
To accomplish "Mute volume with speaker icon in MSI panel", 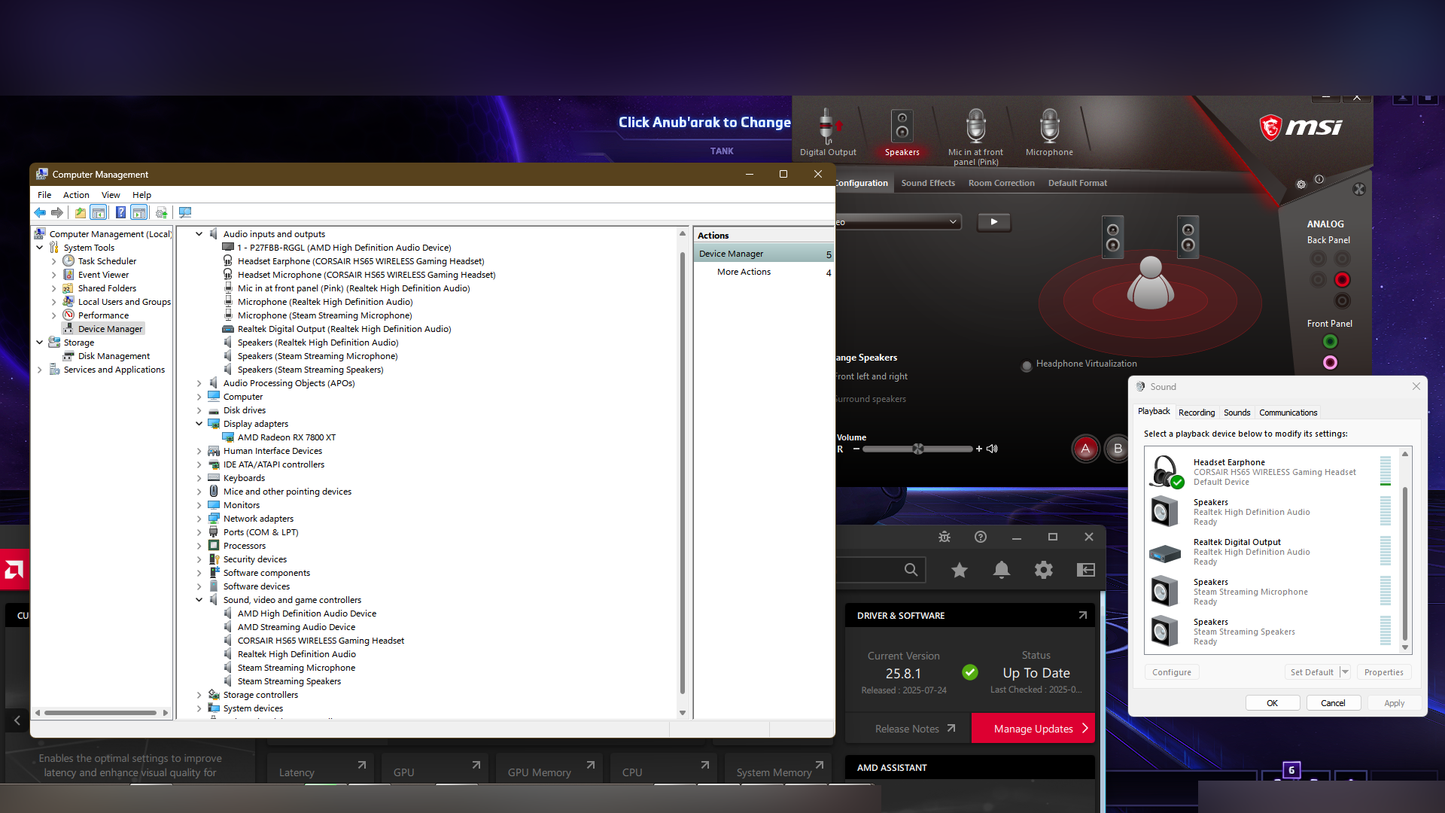I will click(992, 449).
